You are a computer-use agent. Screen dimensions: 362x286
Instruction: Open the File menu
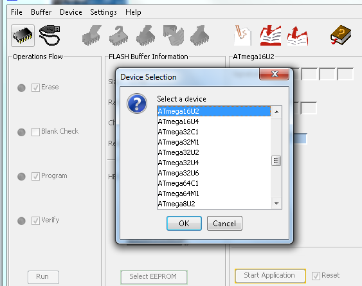[x=17, y=12]
